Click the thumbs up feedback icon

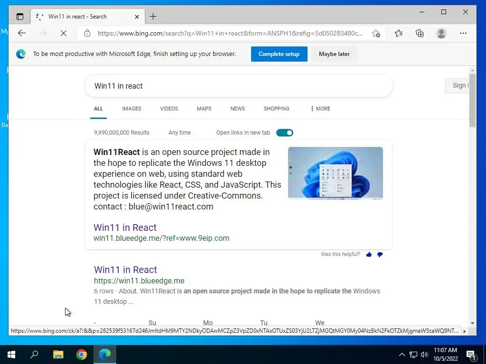pos(369,255)
